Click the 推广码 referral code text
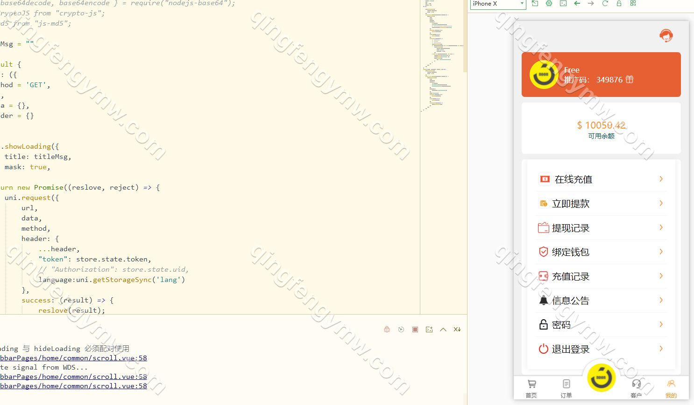This screenshot has height=405, width=694. 593,80
